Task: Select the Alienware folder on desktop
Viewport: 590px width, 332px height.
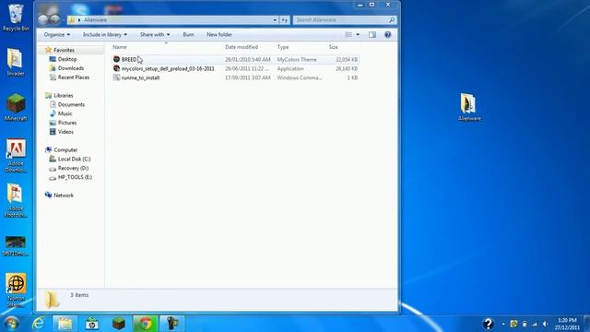Action: click(469, 107)
